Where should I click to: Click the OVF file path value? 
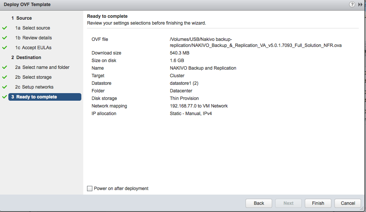256,42
